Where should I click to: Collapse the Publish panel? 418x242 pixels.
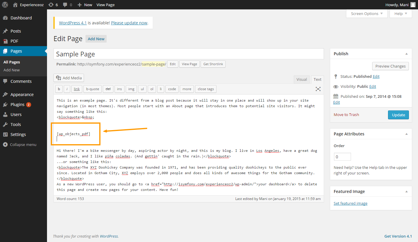[407, 54]
